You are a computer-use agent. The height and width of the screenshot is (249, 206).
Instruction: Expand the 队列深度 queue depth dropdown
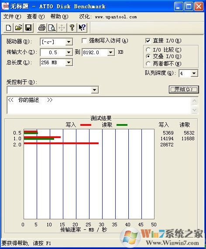[194, 73]
